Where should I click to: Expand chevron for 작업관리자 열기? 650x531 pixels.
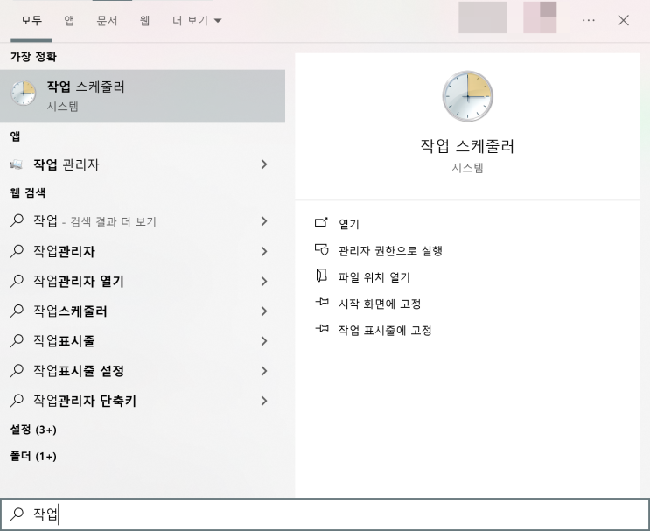264,281
